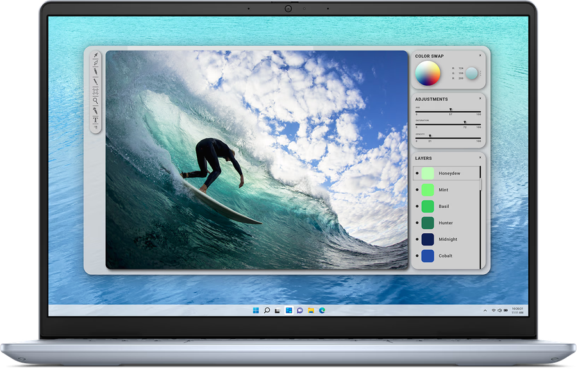
Task: Expand the system tray hidden icons chevron
Action: (x=485, y=310)
